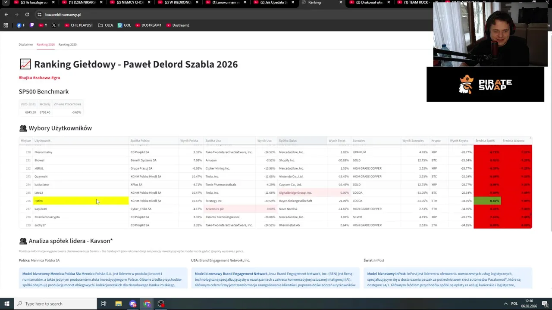The width and height of the screenshot is (552, 310).
Task: Open the DOSTREAM1 bookmark
Action: 148,25
